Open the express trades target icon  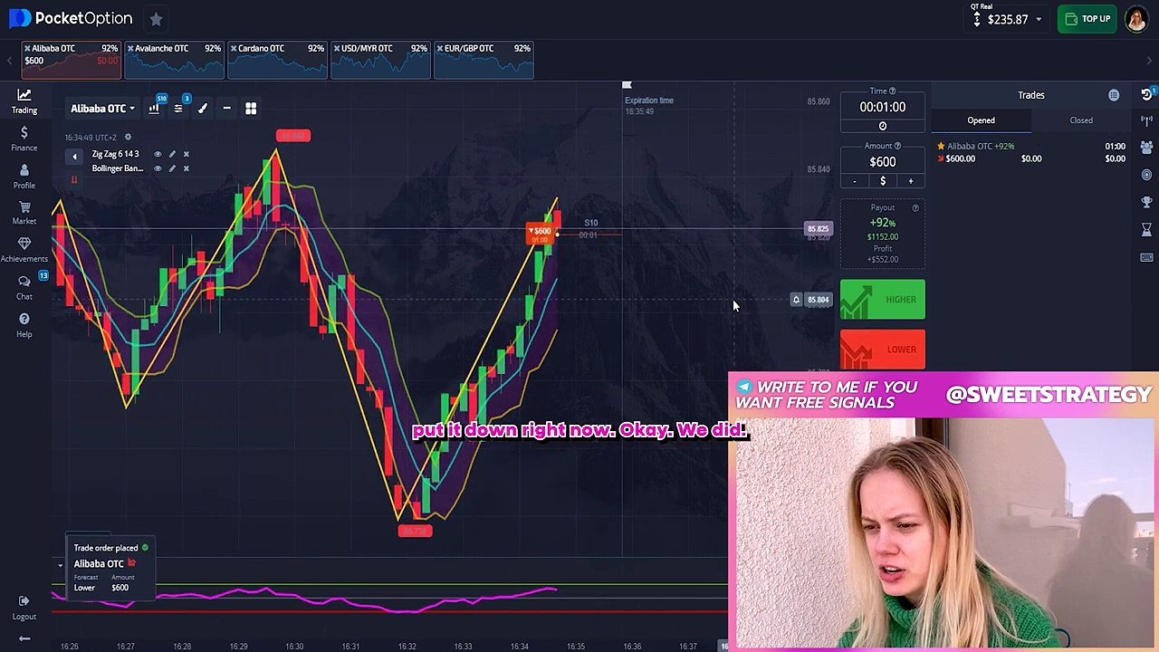tap(1146, 174)
